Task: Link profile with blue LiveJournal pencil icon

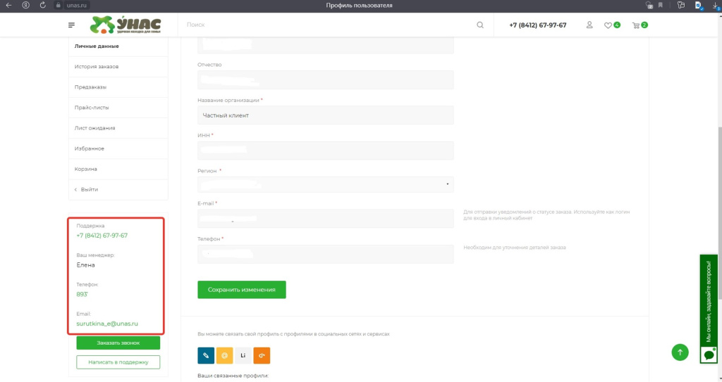Action: tap(206, 355)
